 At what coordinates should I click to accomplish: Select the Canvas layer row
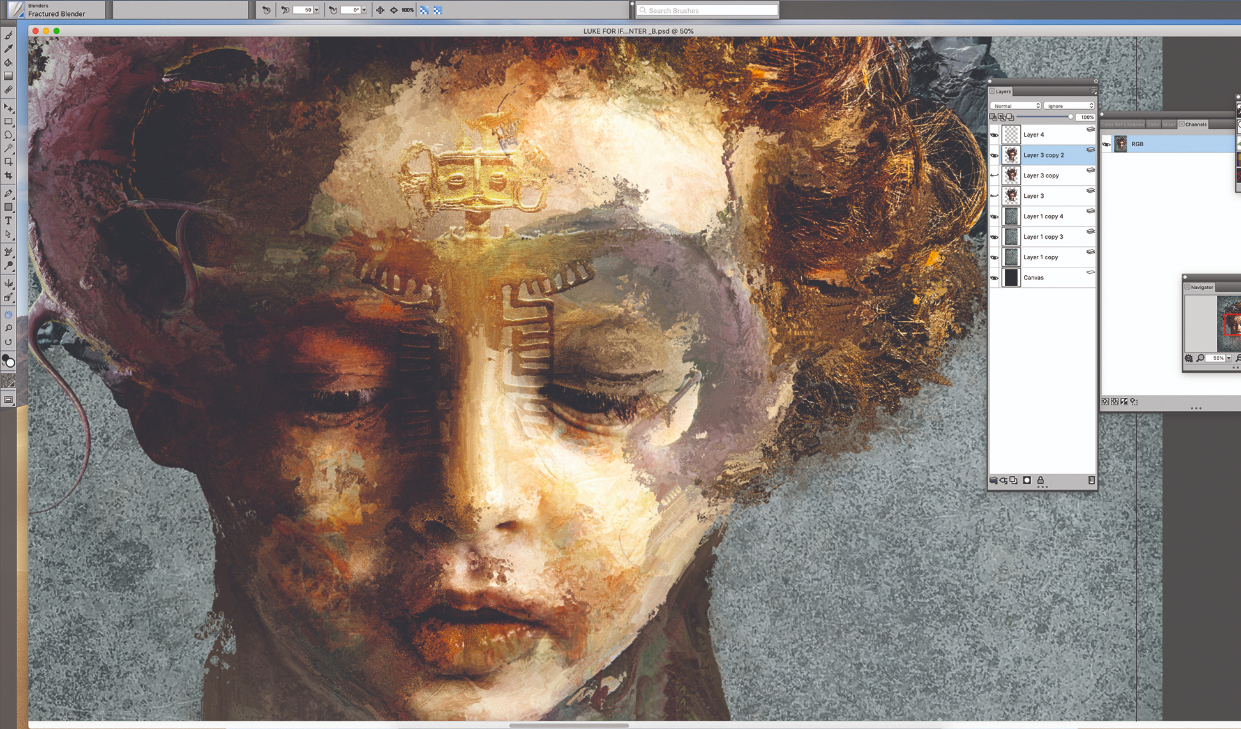(1042, 278)
